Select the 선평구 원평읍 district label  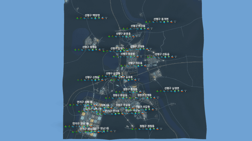tap(90, 47)
